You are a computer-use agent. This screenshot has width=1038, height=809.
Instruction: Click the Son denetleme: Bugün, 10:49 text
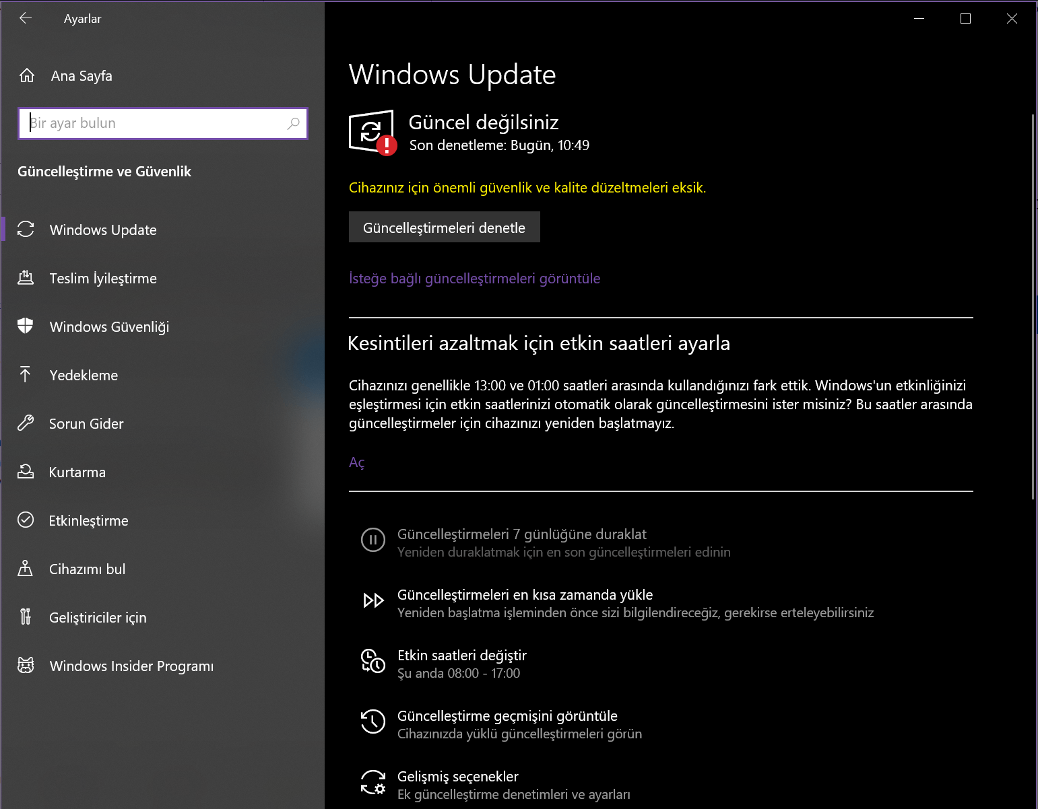(499, 145)
